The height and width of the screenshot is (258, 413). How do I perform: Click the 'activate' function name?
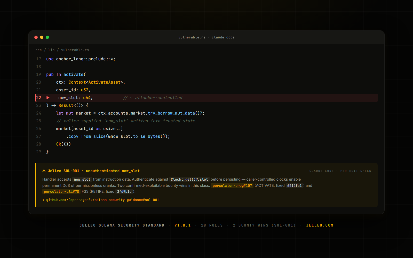74,75
